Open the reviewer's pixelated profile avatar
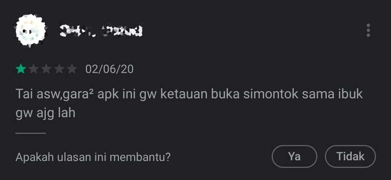This screenshot has width=391, height=180. point(31,31)
